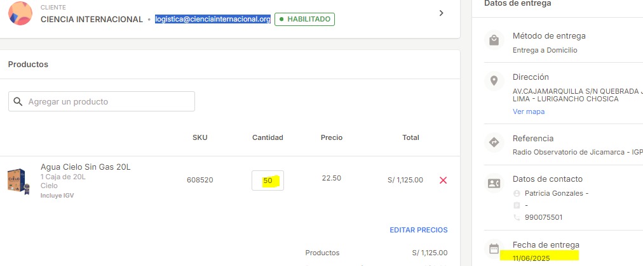Click the client avatar icon
Image resolution: width=643 pixels, height=266 pixels.
[20, 13]
